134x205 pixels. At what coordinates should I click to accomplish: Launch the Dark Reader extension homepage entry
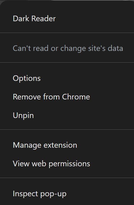(67, 19)
